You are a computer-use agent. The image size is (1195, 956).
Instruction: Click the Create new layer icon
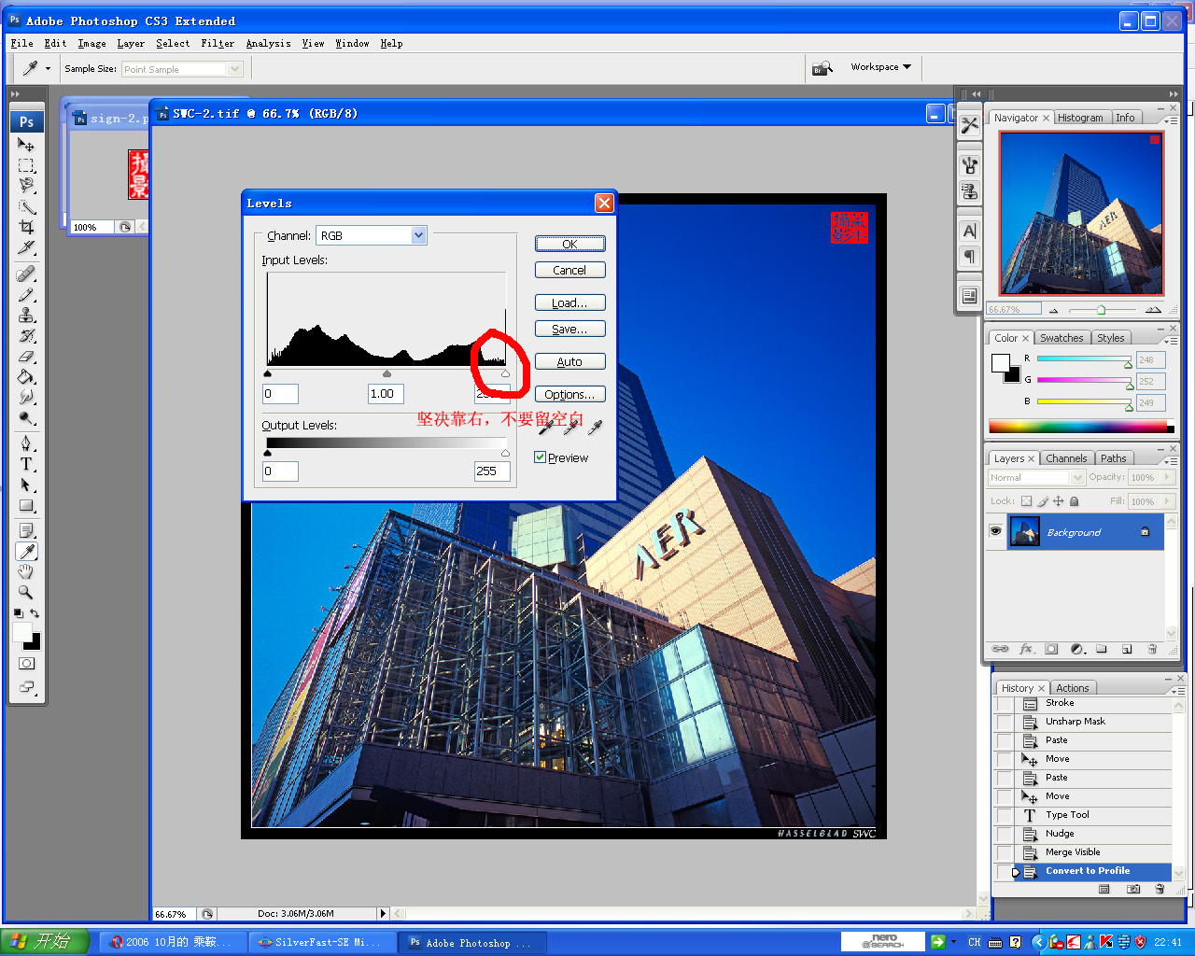1127,649
